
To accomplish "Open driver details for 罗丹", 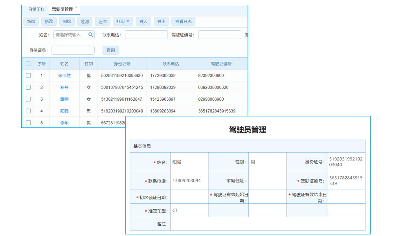I will pyautogui.click(x=64, y=87).
